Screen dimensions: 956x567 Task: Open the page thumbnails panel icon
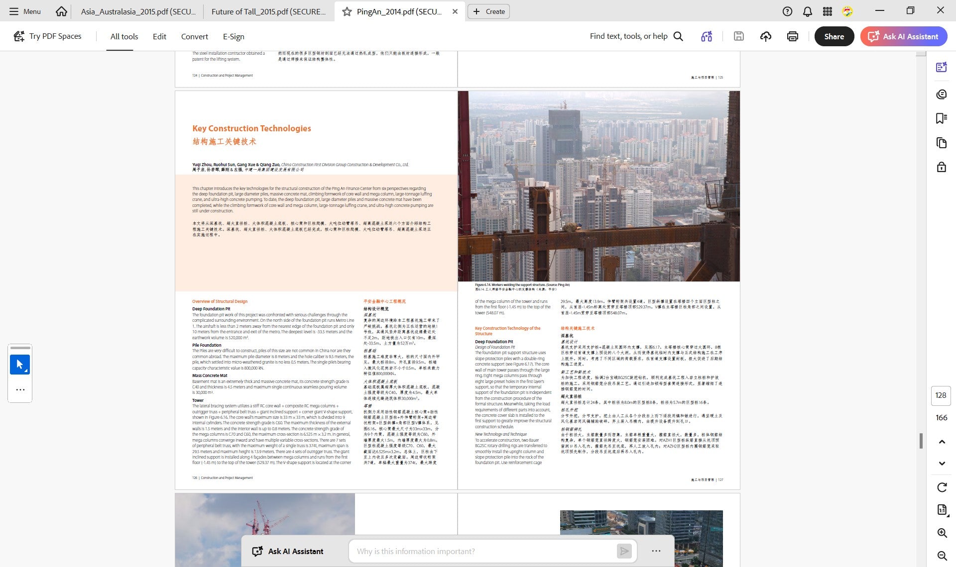pyautogui.click(x=941, y=143)
